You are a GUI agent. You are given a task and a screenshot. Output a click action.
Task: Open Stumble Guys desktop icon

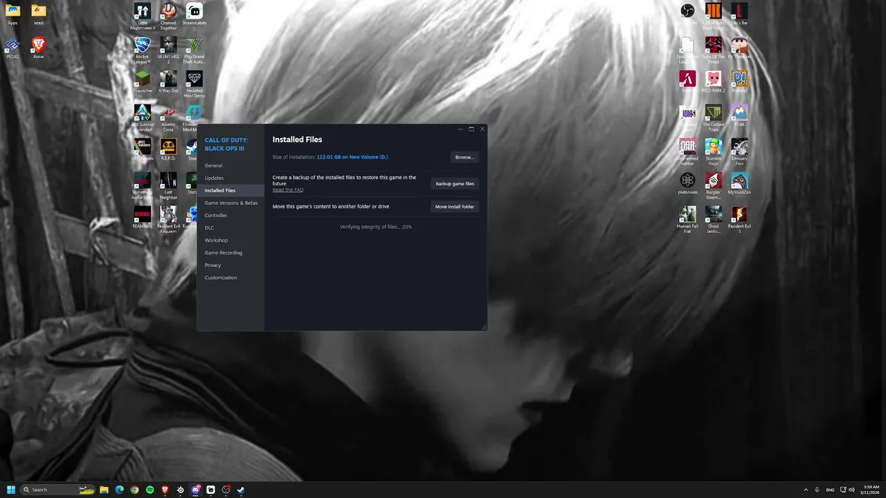pyautogui.click(x=714, y=152)
